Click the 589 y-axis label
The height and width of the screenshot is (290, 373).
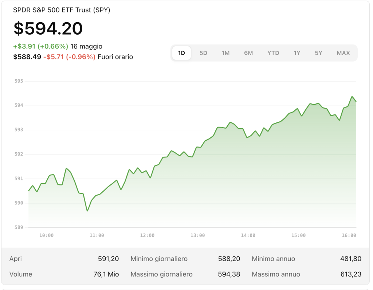click(19, 227)
